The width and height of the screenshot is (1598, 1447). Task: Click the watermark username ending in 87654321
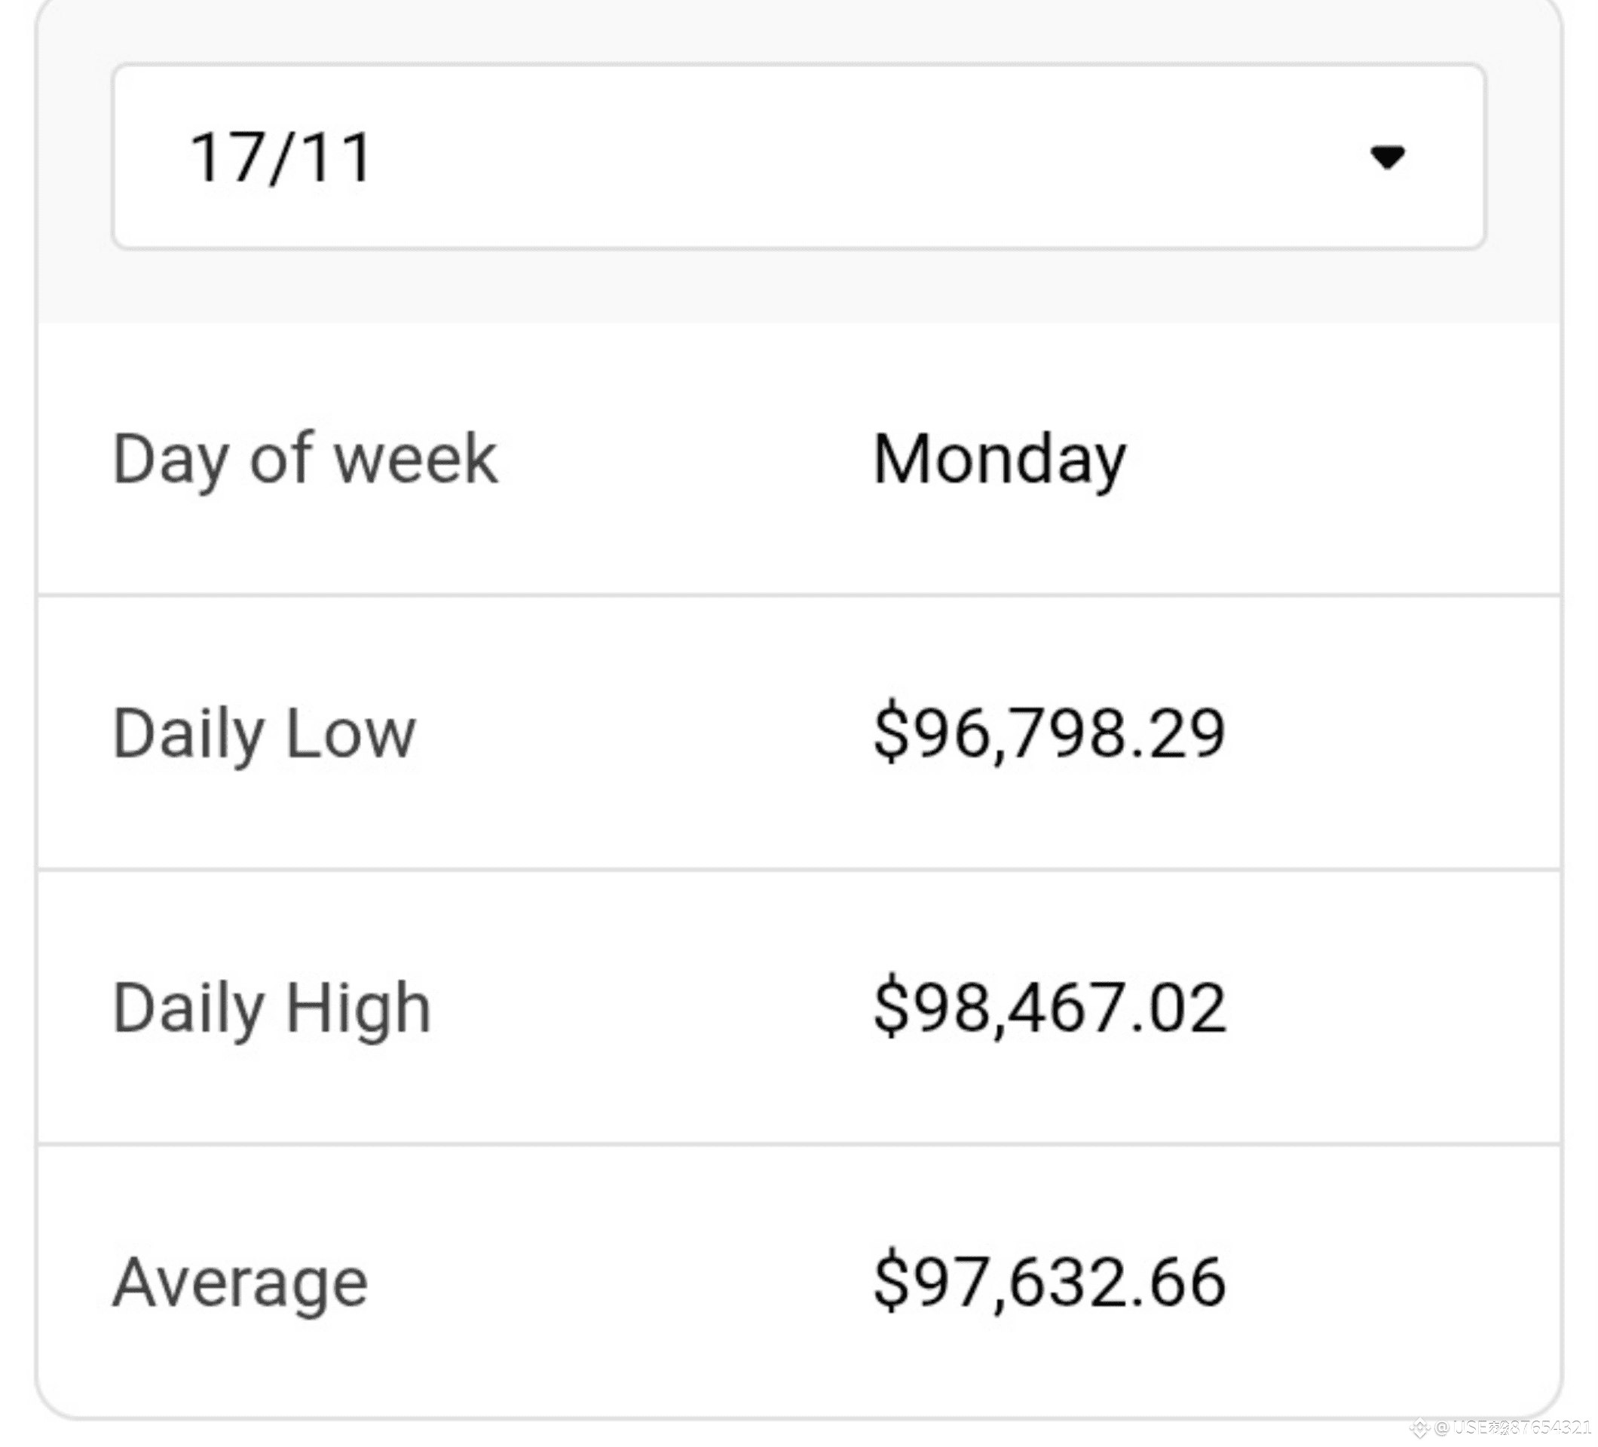[1522, 1427]
